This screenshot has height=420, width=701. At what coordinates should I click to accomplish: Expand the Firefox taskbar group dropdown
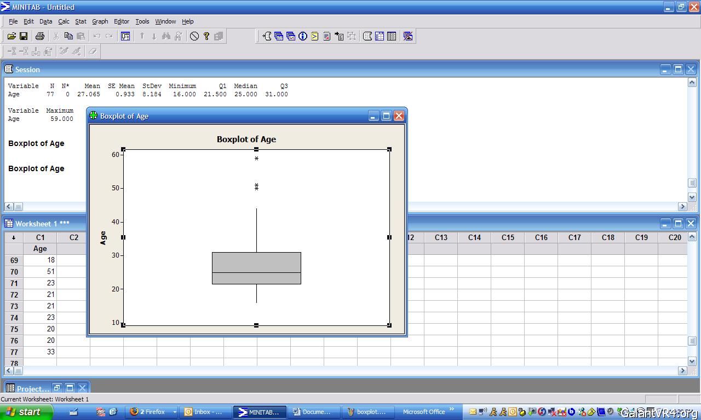coord(175,412)
